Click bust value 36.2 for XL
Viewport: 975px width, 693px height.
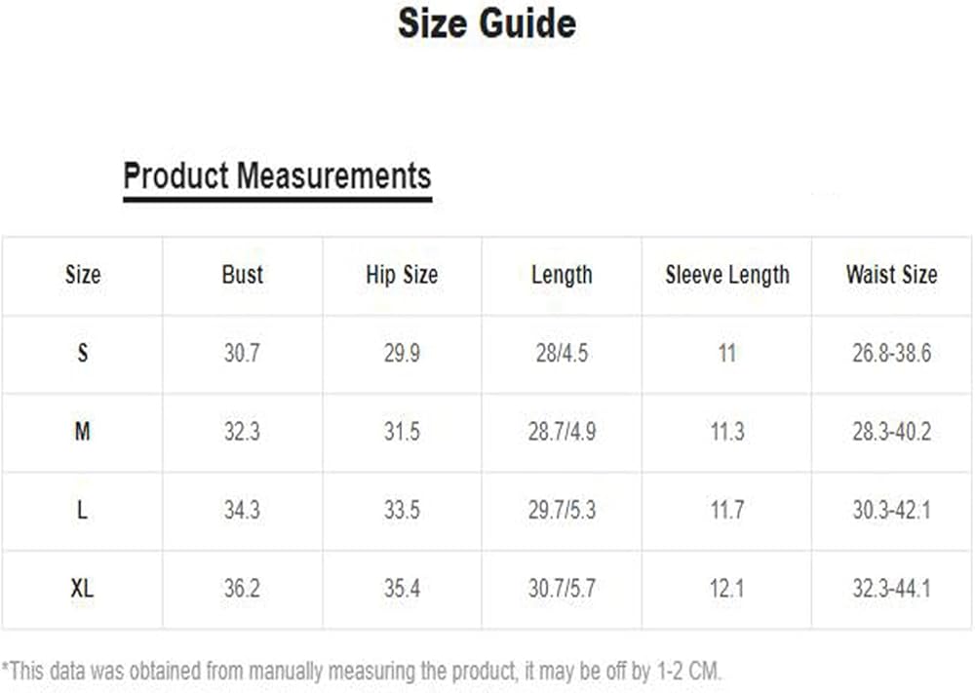[242, 588]
